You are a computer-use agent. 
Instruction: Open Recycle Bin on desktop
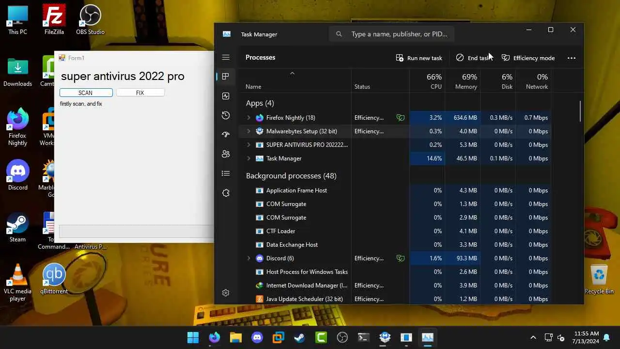coord(599,279)
